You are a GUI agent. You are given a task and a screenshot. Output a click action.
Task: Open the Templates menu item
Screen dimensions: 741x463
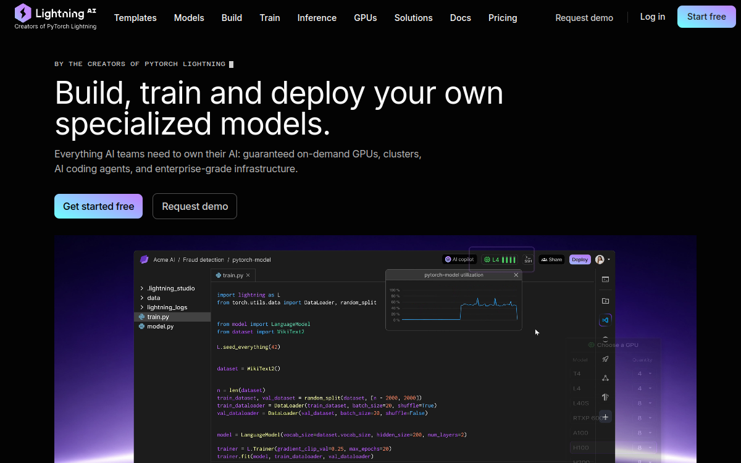(135, 18)
